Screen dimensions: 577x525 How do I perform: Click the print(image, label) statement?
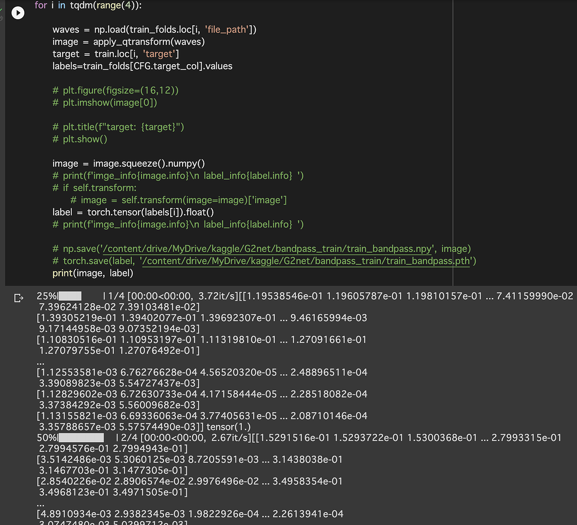(x=93, y=273)
